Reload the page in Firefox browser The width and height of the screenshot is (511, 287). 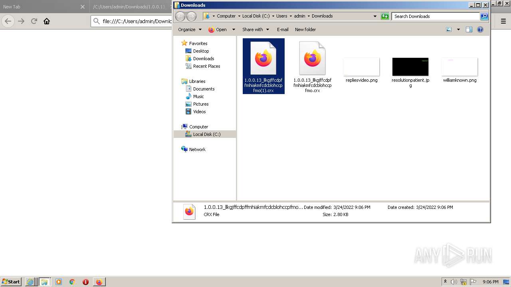34,21
